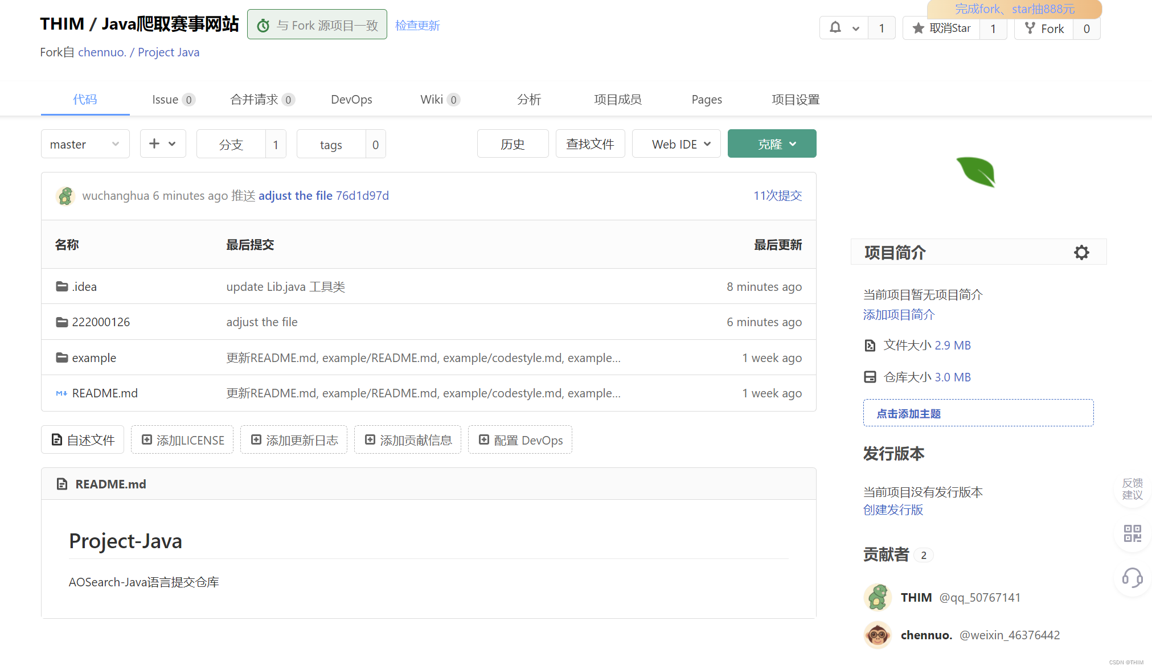
Task: Click the 配置 DevOps button
Action: click(x=520, y=440)
